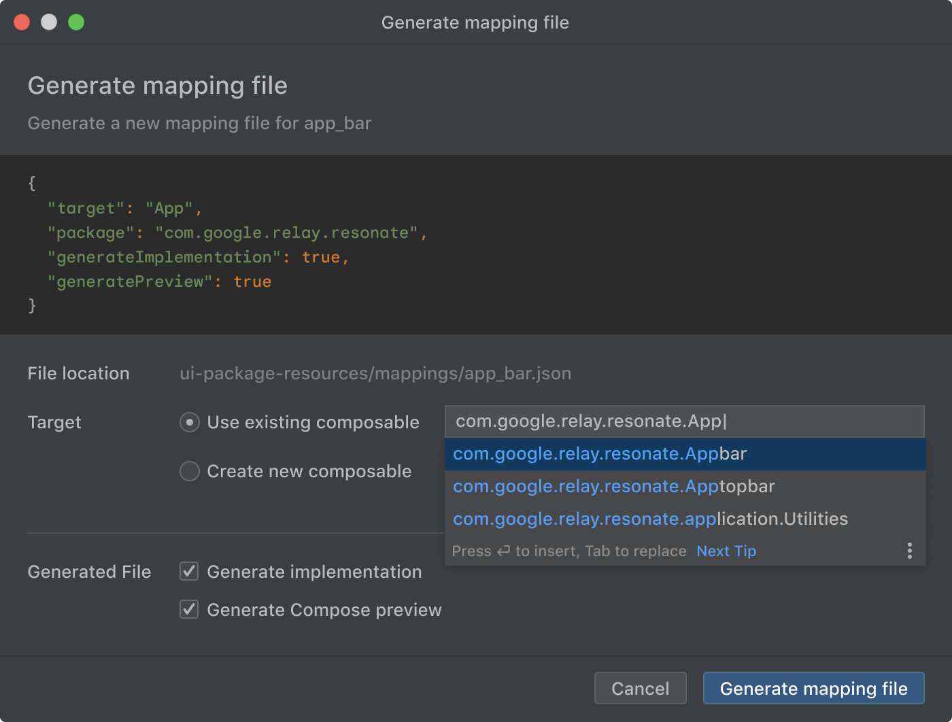Click the "target": "App" line in JSON preview
Screen dimensions: 952x722
coord(124,208)
